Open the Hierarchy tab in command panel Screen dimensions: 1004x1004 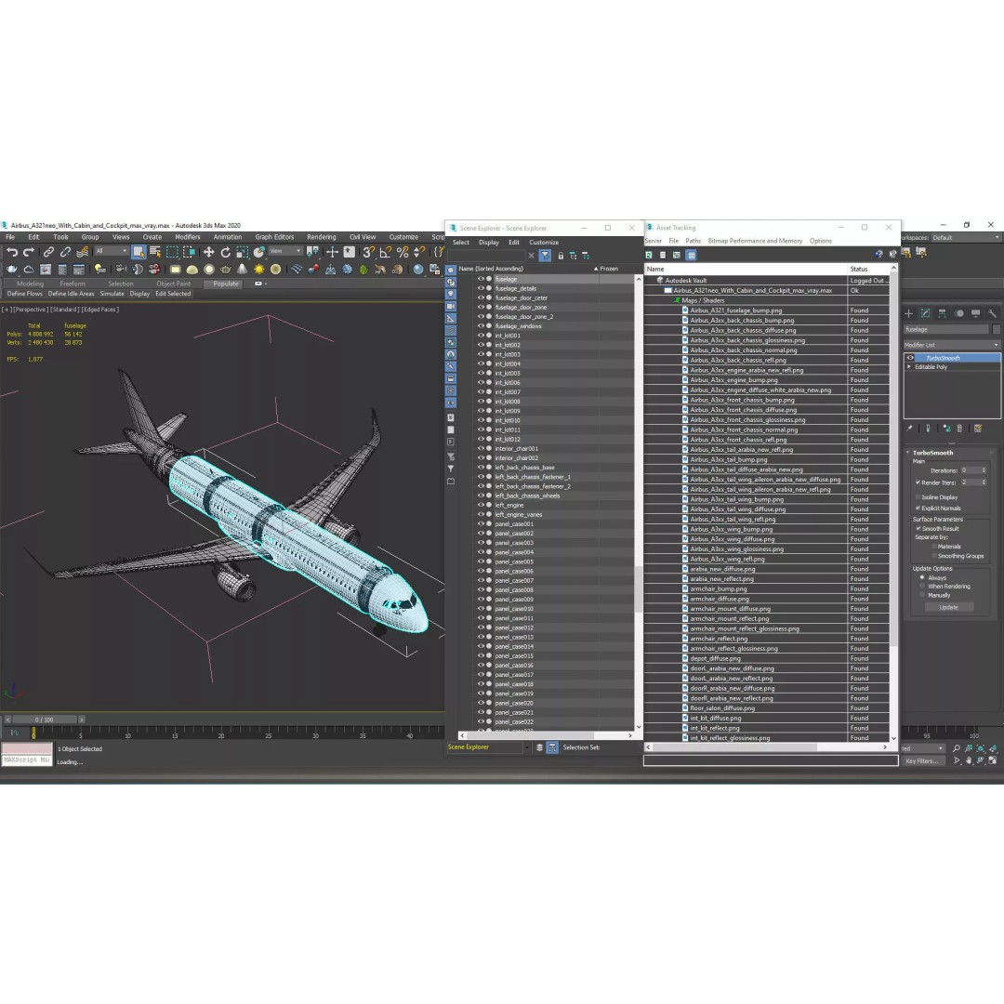pos(942,313)
